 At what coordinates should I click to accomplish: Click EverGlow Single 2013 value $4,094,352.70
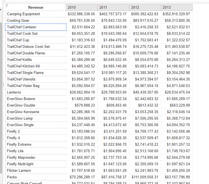tap(178, 125)
